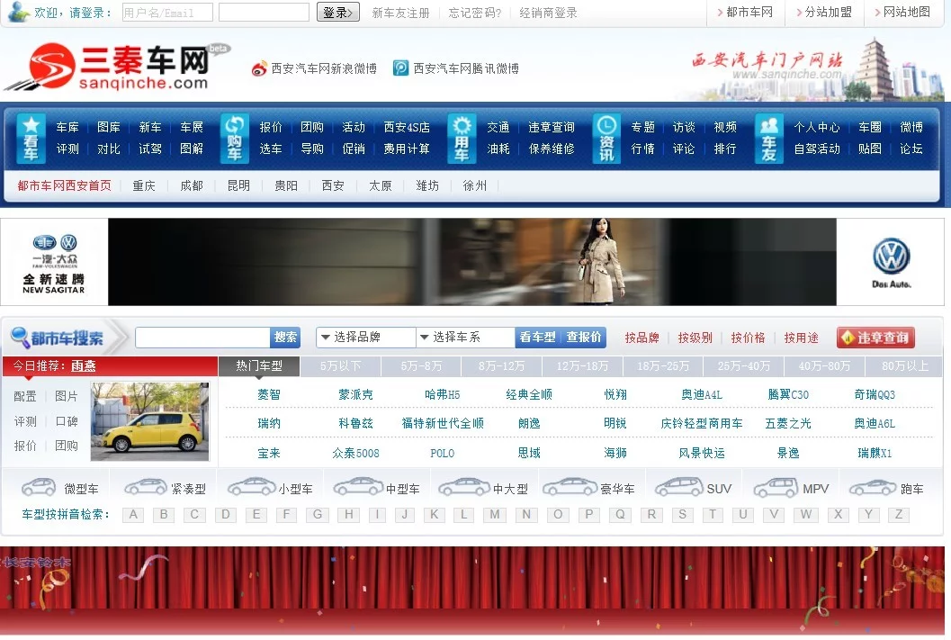Open 西安4S店 in navigation
The width and height of the screenshot is (951, 640).
407,128
